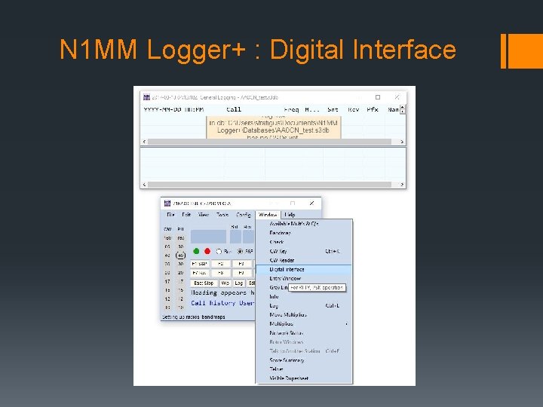543x407 pixels.
Task: Click the upper log pane's right scroll arrow
Action: tap(402, 142)
